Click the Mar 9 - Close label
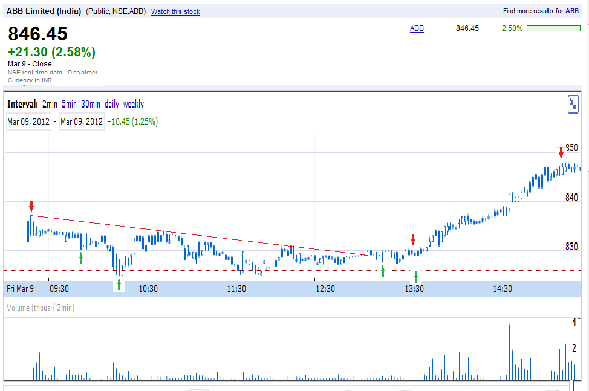The image size is (589, 391). (30, 64)
